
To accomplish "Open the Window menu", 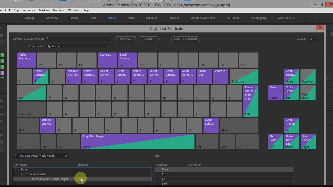I will [x=74, y=10].
